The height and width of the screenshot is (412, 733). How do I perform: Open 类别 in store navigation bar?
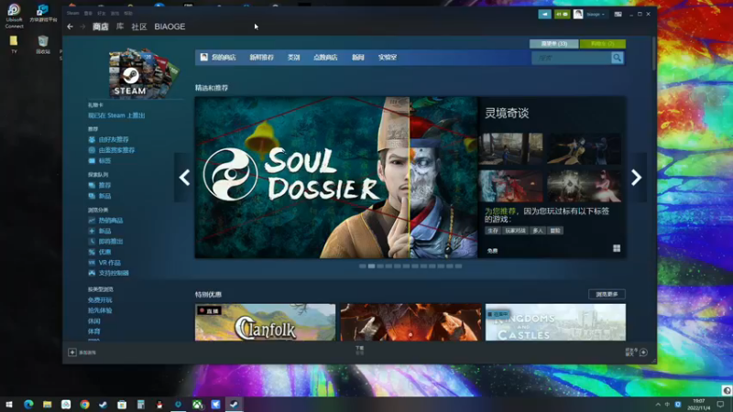point(293,58)
